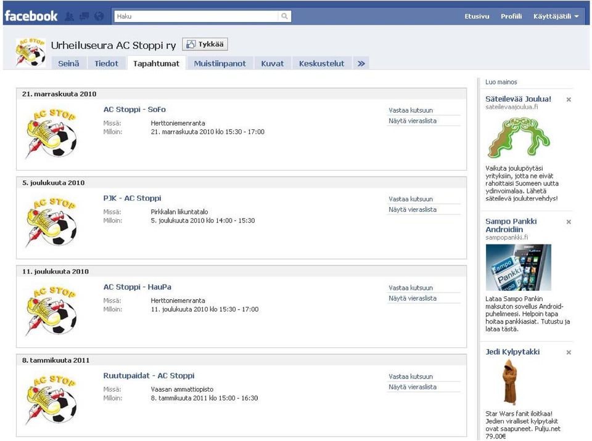Click the Vaasan ammattiopisto location text
This screenshot has height=441, width=592.
coord(182,389)
